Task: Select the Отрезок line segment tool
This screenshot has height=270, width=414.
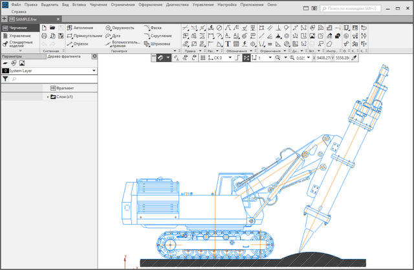Action: tap(81, 44)
